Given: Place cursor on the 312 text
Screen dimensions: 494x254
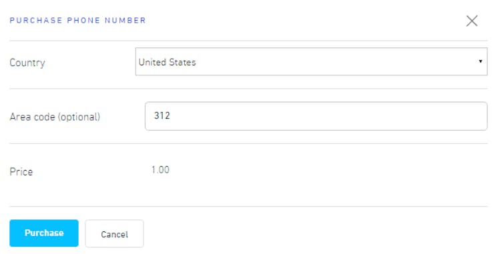Looking at the screenshot, I should click(x=162, y=115).
